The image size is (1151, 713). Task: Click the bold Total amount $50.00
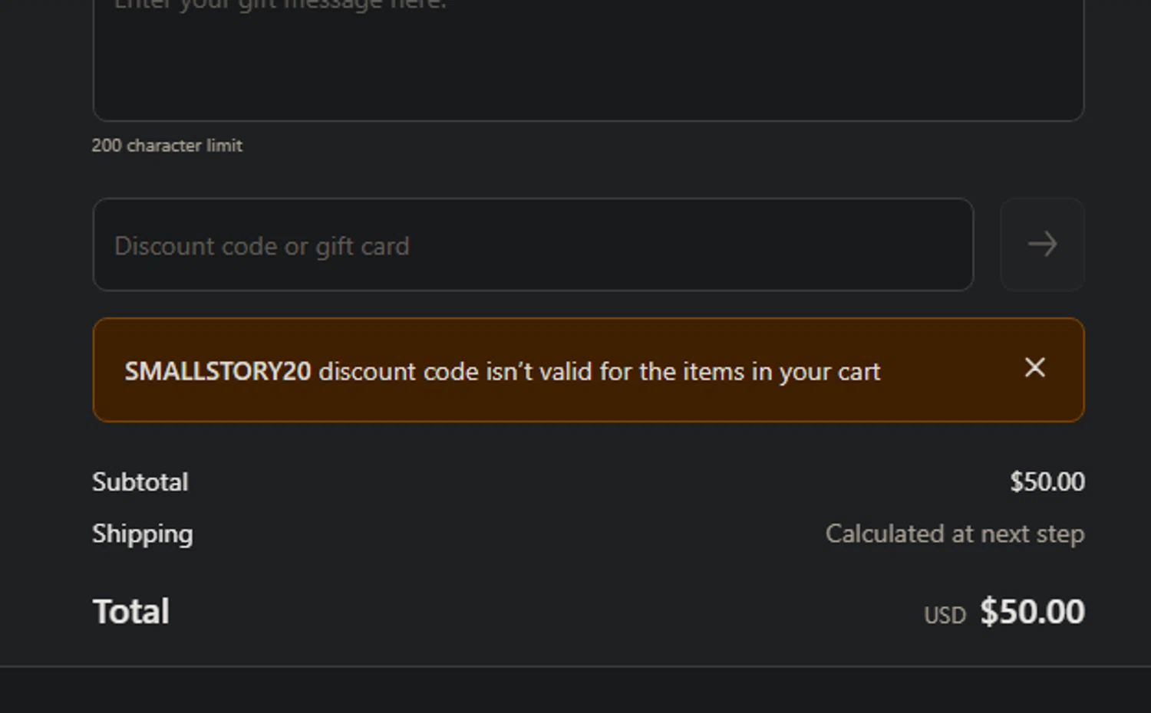[1032, 612]
